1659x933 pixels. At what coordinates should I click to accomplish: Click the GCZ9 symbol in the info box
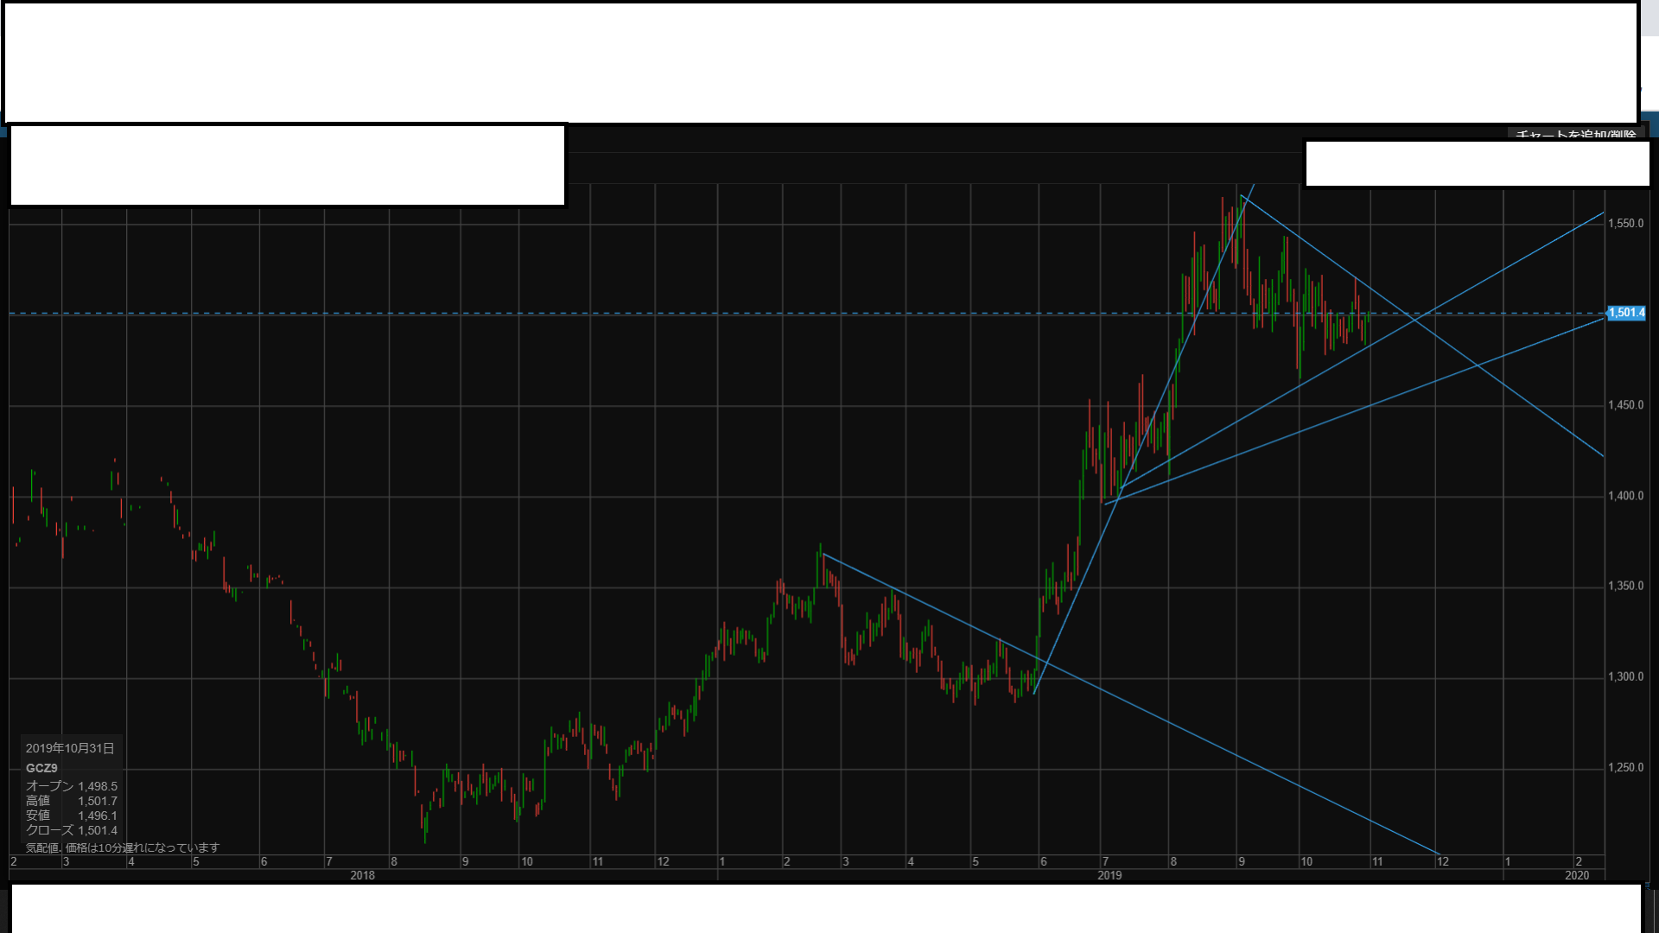[41, 768]
